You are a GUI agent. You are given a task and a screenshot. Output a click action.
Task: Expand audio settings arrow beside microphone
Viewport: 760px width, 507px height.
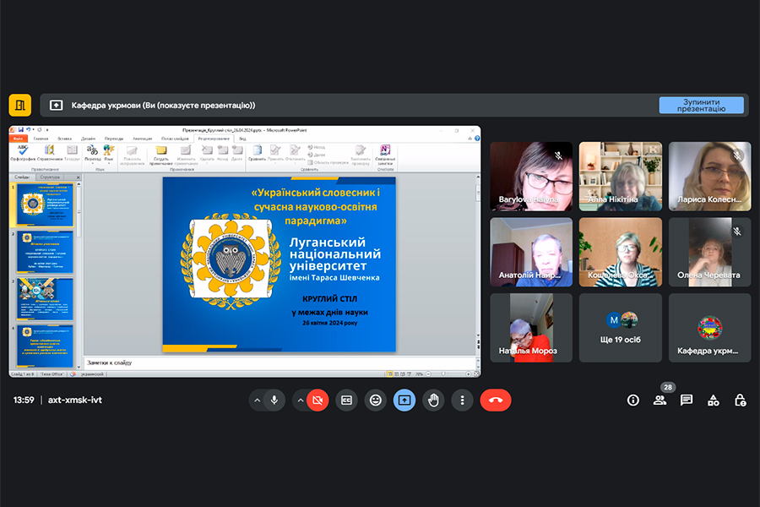point(256,400)
